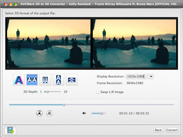This screenshot has width=183, height=137.
Task: Open the Display Resolution dropdown arrow
Action: tap(151, 76)
